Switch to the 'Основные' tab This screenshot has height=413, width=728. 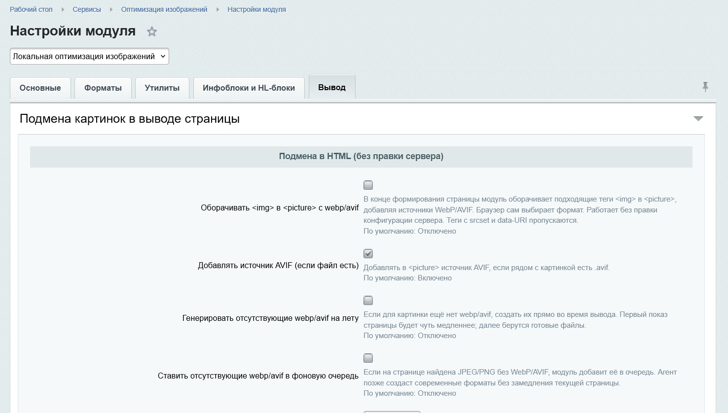(x=40, y=88)
